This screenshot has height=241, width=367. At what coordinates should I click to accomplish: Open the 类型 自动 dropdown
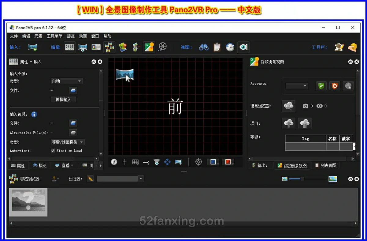coord(67,81)
